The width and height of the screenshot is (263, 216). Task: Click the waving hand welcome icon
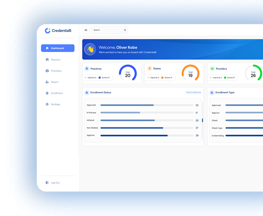pyautogui.click(x=90, y=49)
